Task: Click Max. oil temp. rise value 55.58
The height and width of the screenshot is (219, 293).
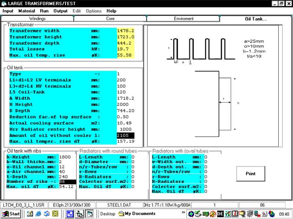Action: click(x=125, y=55)
